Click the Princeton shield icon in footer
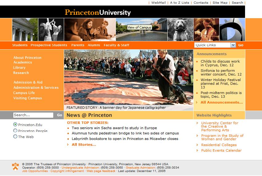Image resolution: width=262 pixels, height=176 pixels. tap(15, 167)
